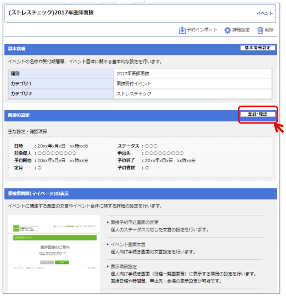Click the 予約終了 date value
The image size is (286, 298).
[x=170, y=161]
